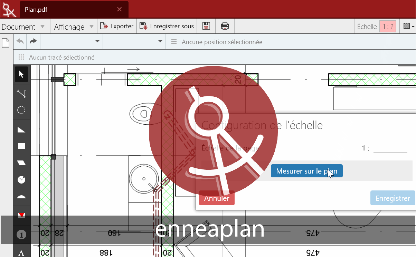Select the dotted circle tool

pyautogui.click(x=21, y=110)
